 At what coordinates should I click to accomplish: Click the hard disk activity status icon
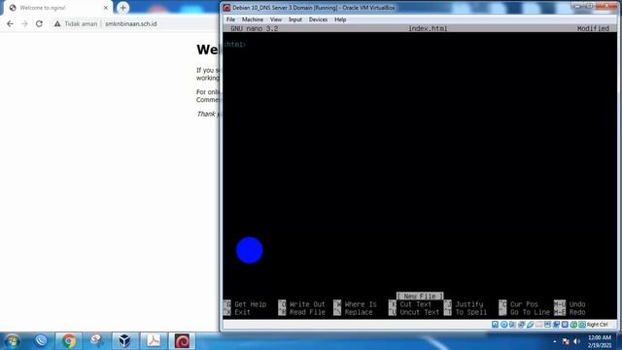coord(495,324)
